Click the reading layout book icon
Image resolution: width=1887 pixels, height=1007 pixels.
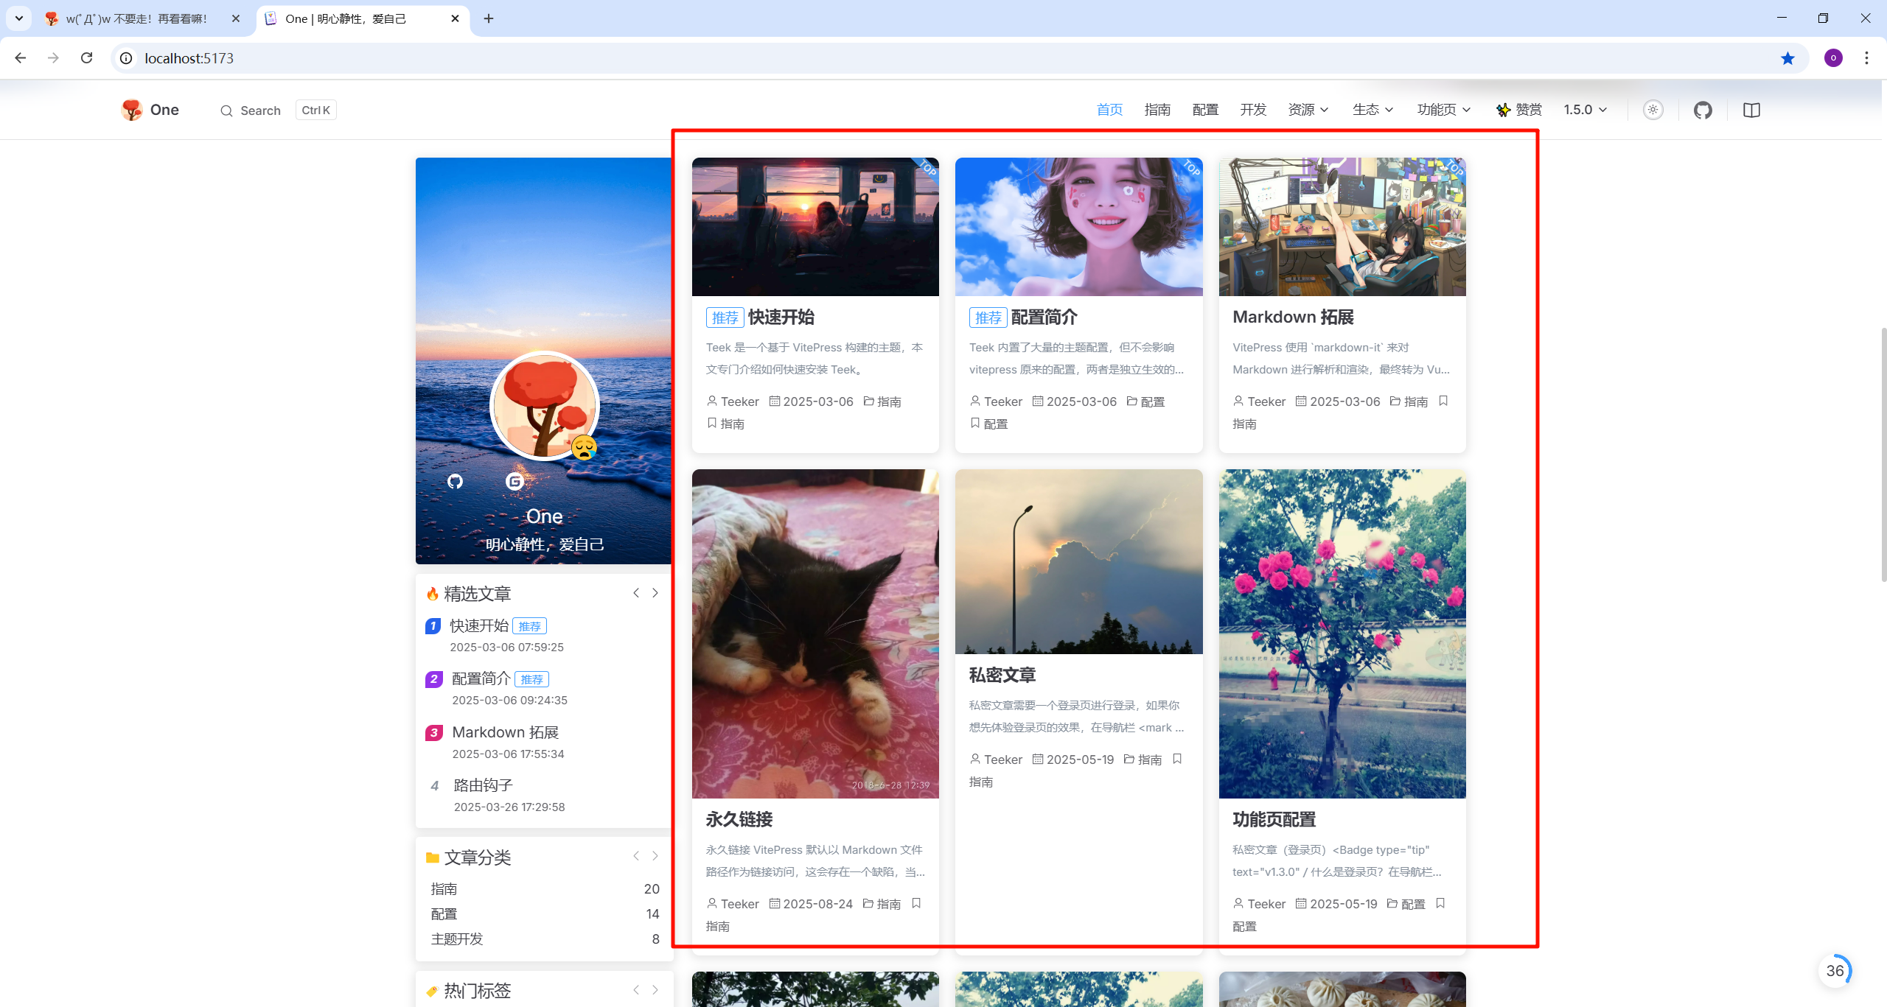click(1751, 110)
